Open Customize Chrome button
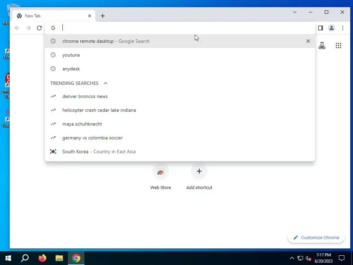353x265 pixels. pos(316,238)
